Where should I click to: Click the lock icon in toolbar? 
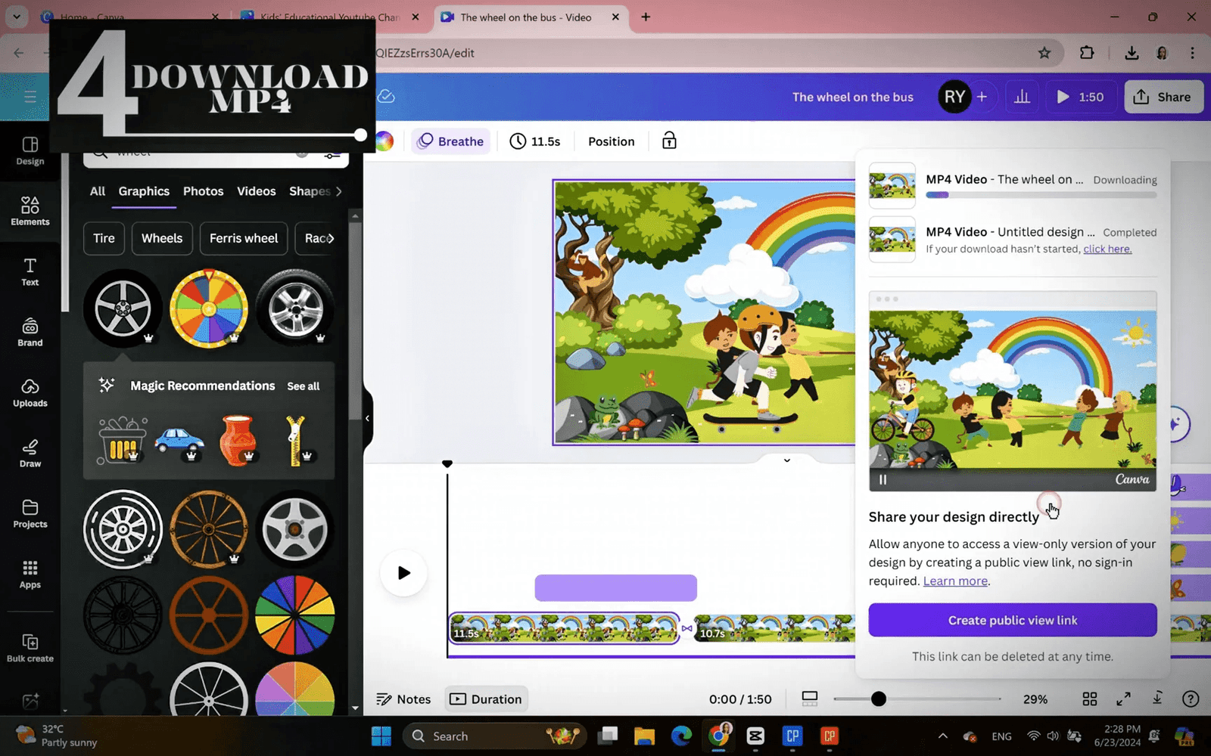pyautogui.click(x=669, y=141)
